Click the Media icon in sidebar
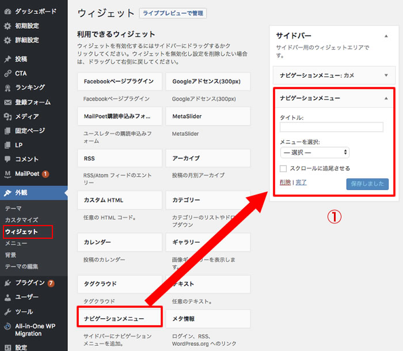 [7, 116]
